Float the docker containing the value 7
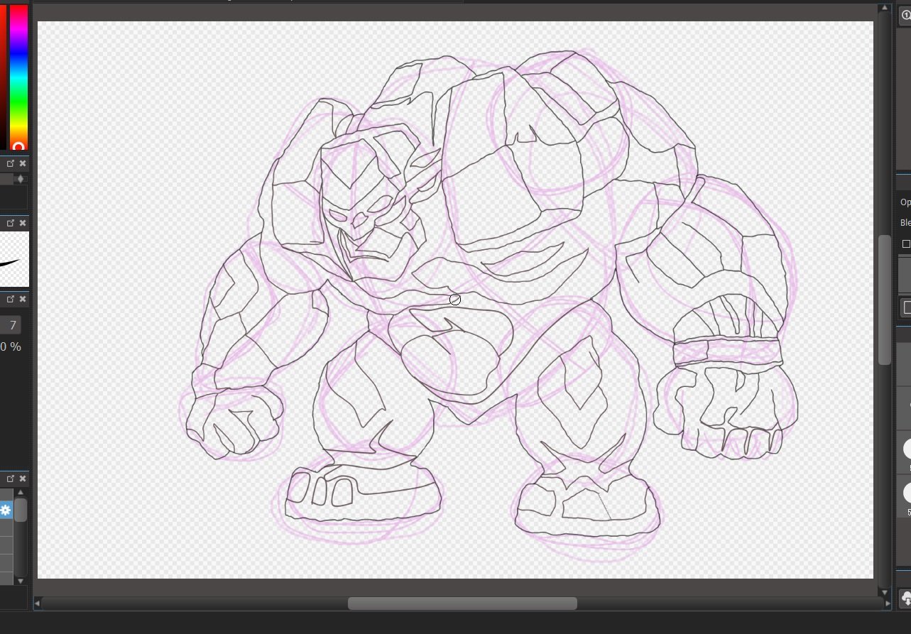911x634 pixels. click(11, 299)
